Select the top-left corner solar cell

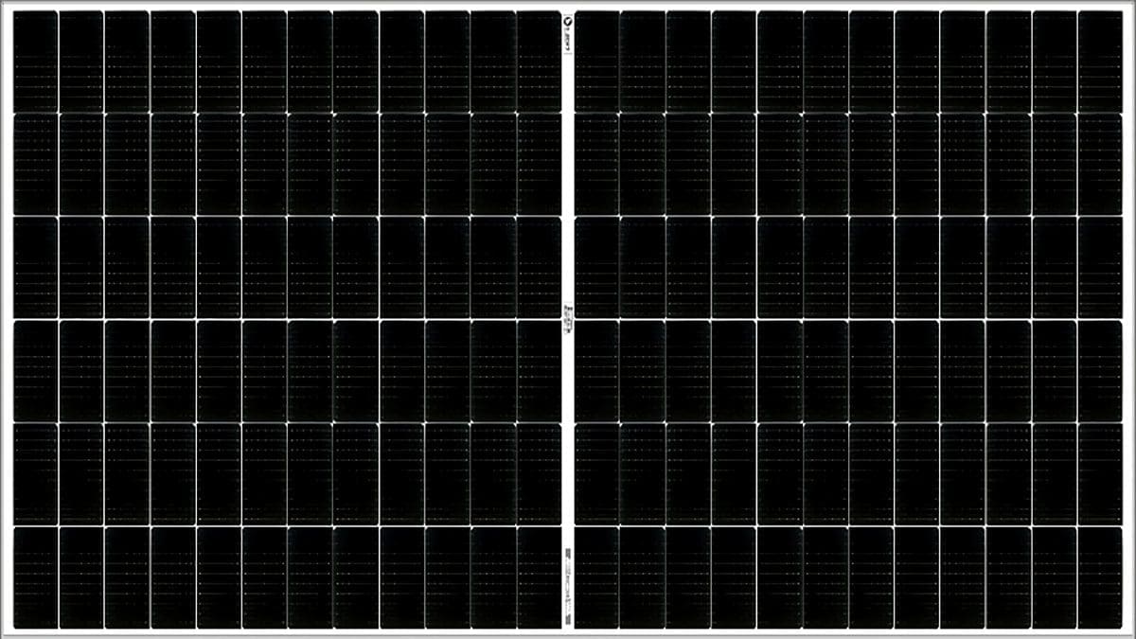[x=35, y=61]
